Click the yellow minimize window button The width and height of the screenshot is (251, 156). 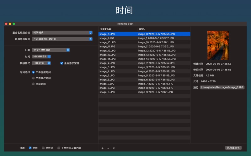pyautogui.click(x=10, y=24)
